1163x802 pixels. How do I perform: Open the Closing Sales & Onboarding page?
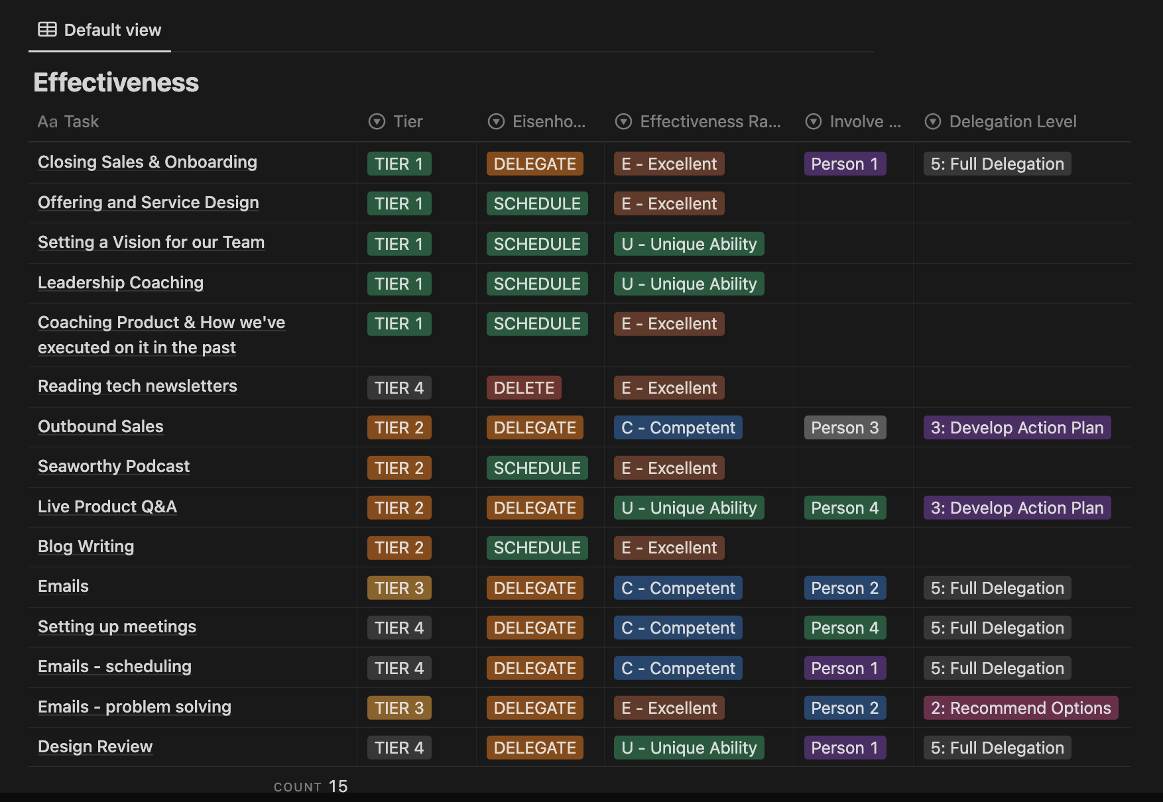click(147, 162)
